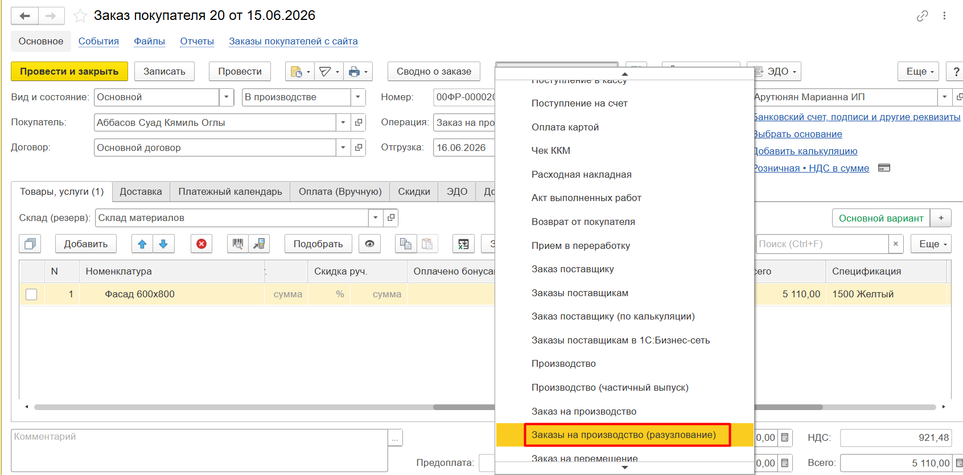963x475 pixels.
Task: Open the table Еще dropdown near search
Action: pyautogui.click(x=931, y=244)
